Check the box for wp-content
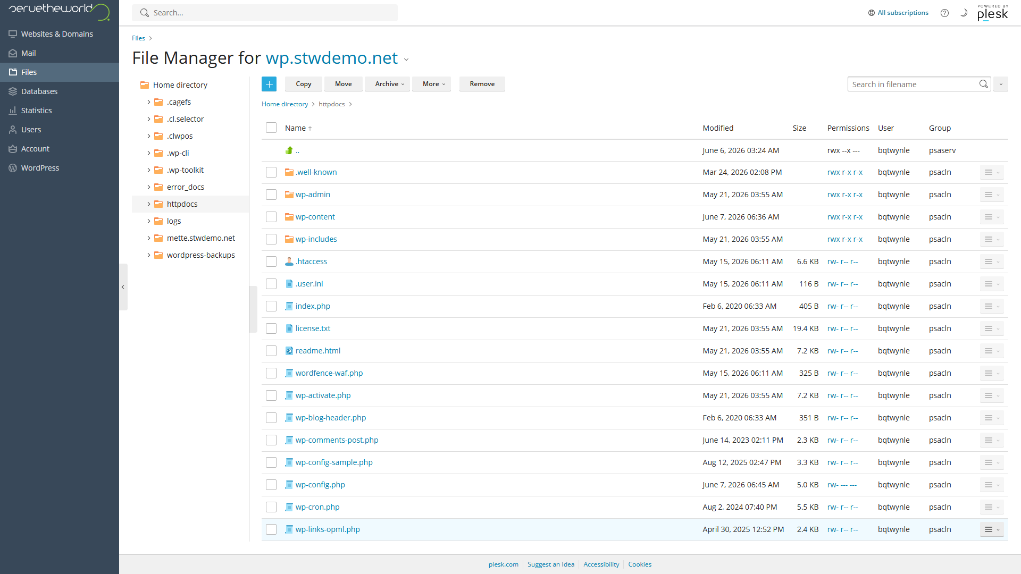The image size is (1021, 574). 271,217
